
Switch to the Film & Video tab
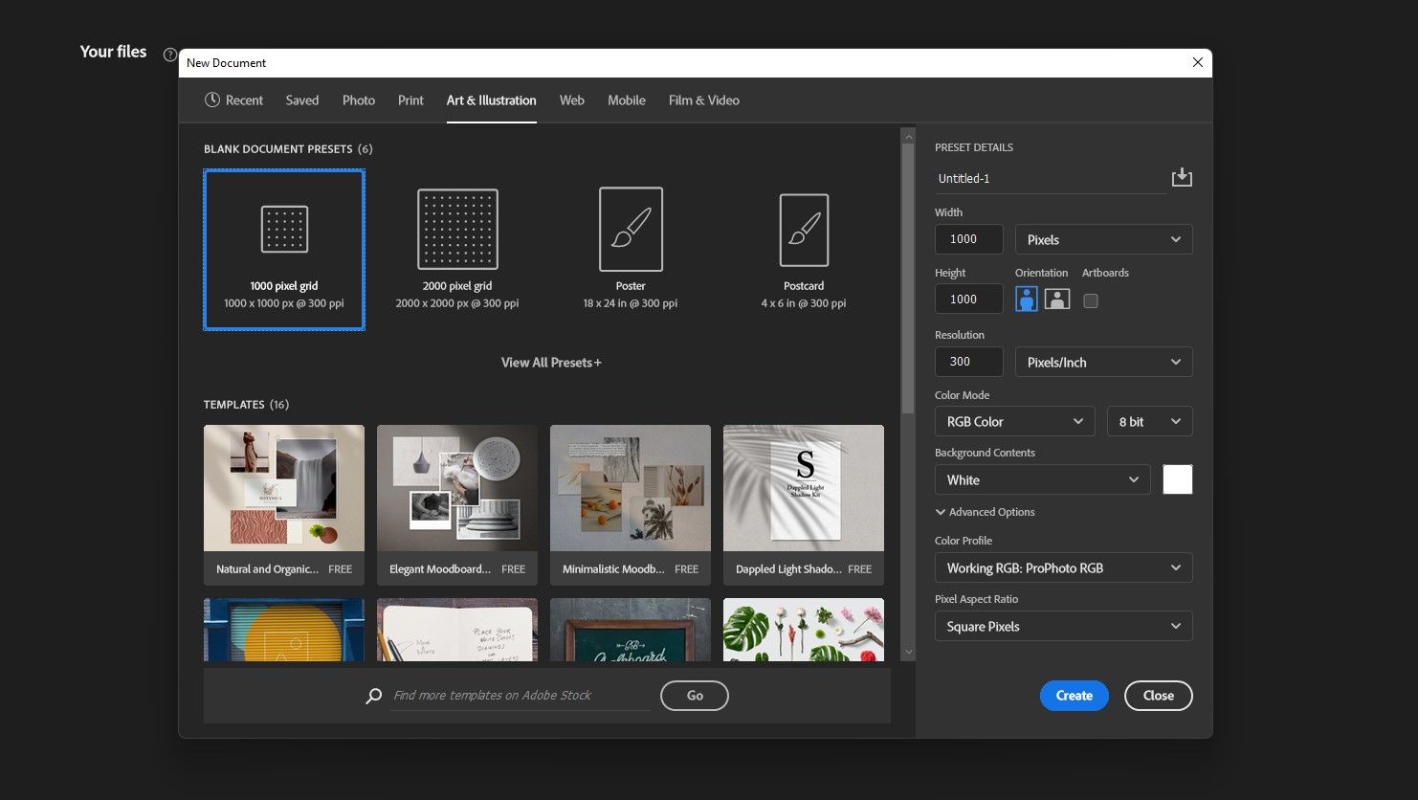point(703,100)
